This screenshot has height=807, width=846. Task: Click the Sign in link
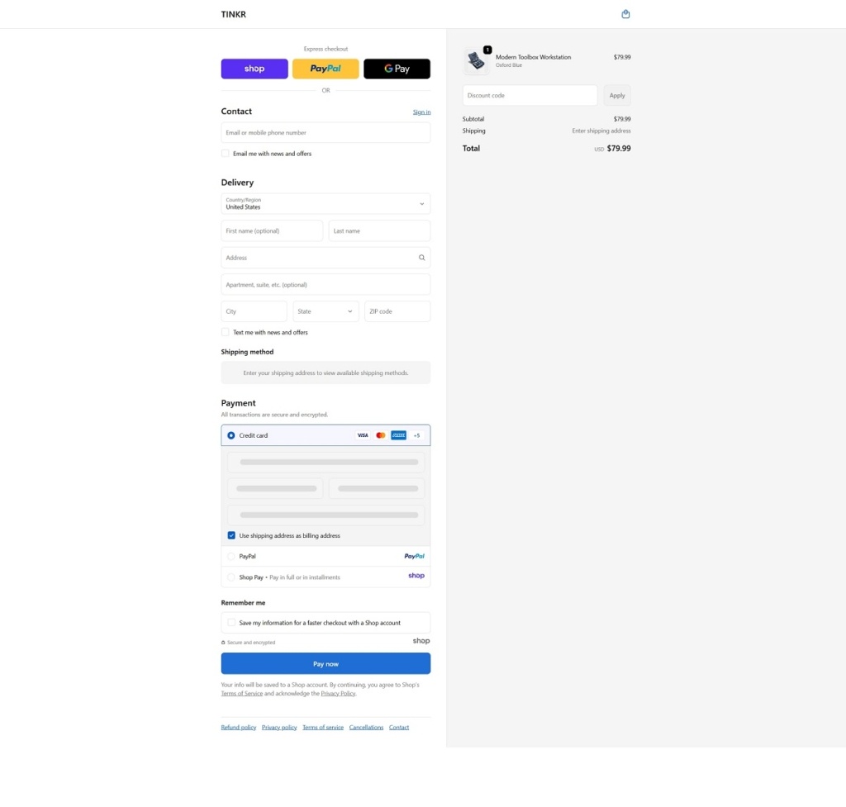coord(421,112)
